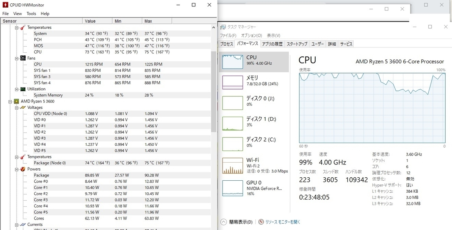Viewport: 452px width, 230px height.
Task: Open HWMonitor Help menu
Action: tap(45, 14)
